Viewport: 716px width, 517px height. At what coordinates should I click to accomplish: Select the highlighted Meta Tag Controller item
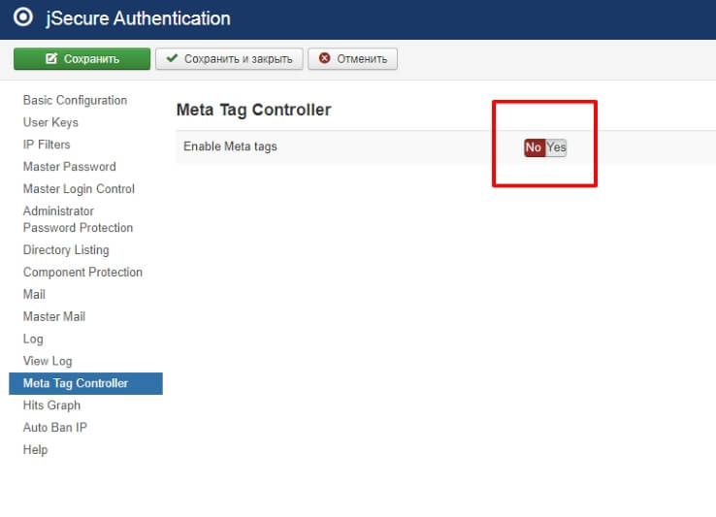pos(85,383)
